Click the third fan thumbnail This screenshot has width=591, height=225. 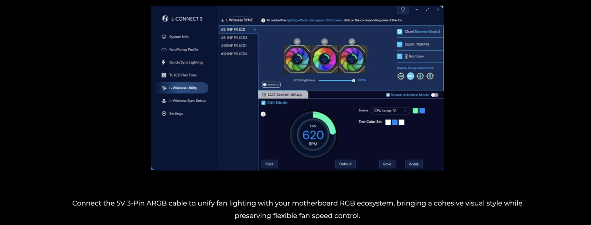pos(352,59)
